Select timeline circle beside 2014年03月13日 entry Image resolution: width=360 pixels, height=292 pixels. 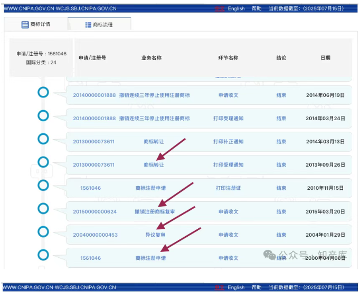pos(43,139)
